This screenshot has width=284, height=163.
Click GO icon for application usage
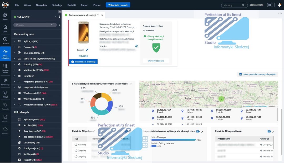click(x=198, y=131)
